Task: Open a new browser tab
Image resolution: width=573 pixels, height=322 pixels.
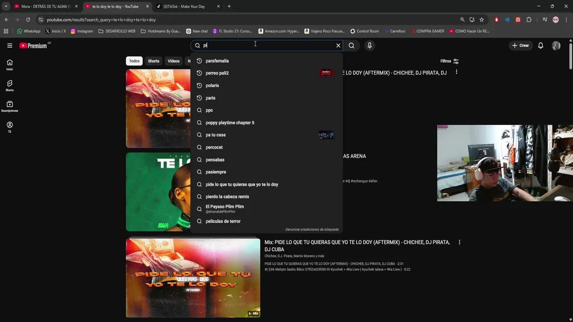Action: click(x=229, y=6)
